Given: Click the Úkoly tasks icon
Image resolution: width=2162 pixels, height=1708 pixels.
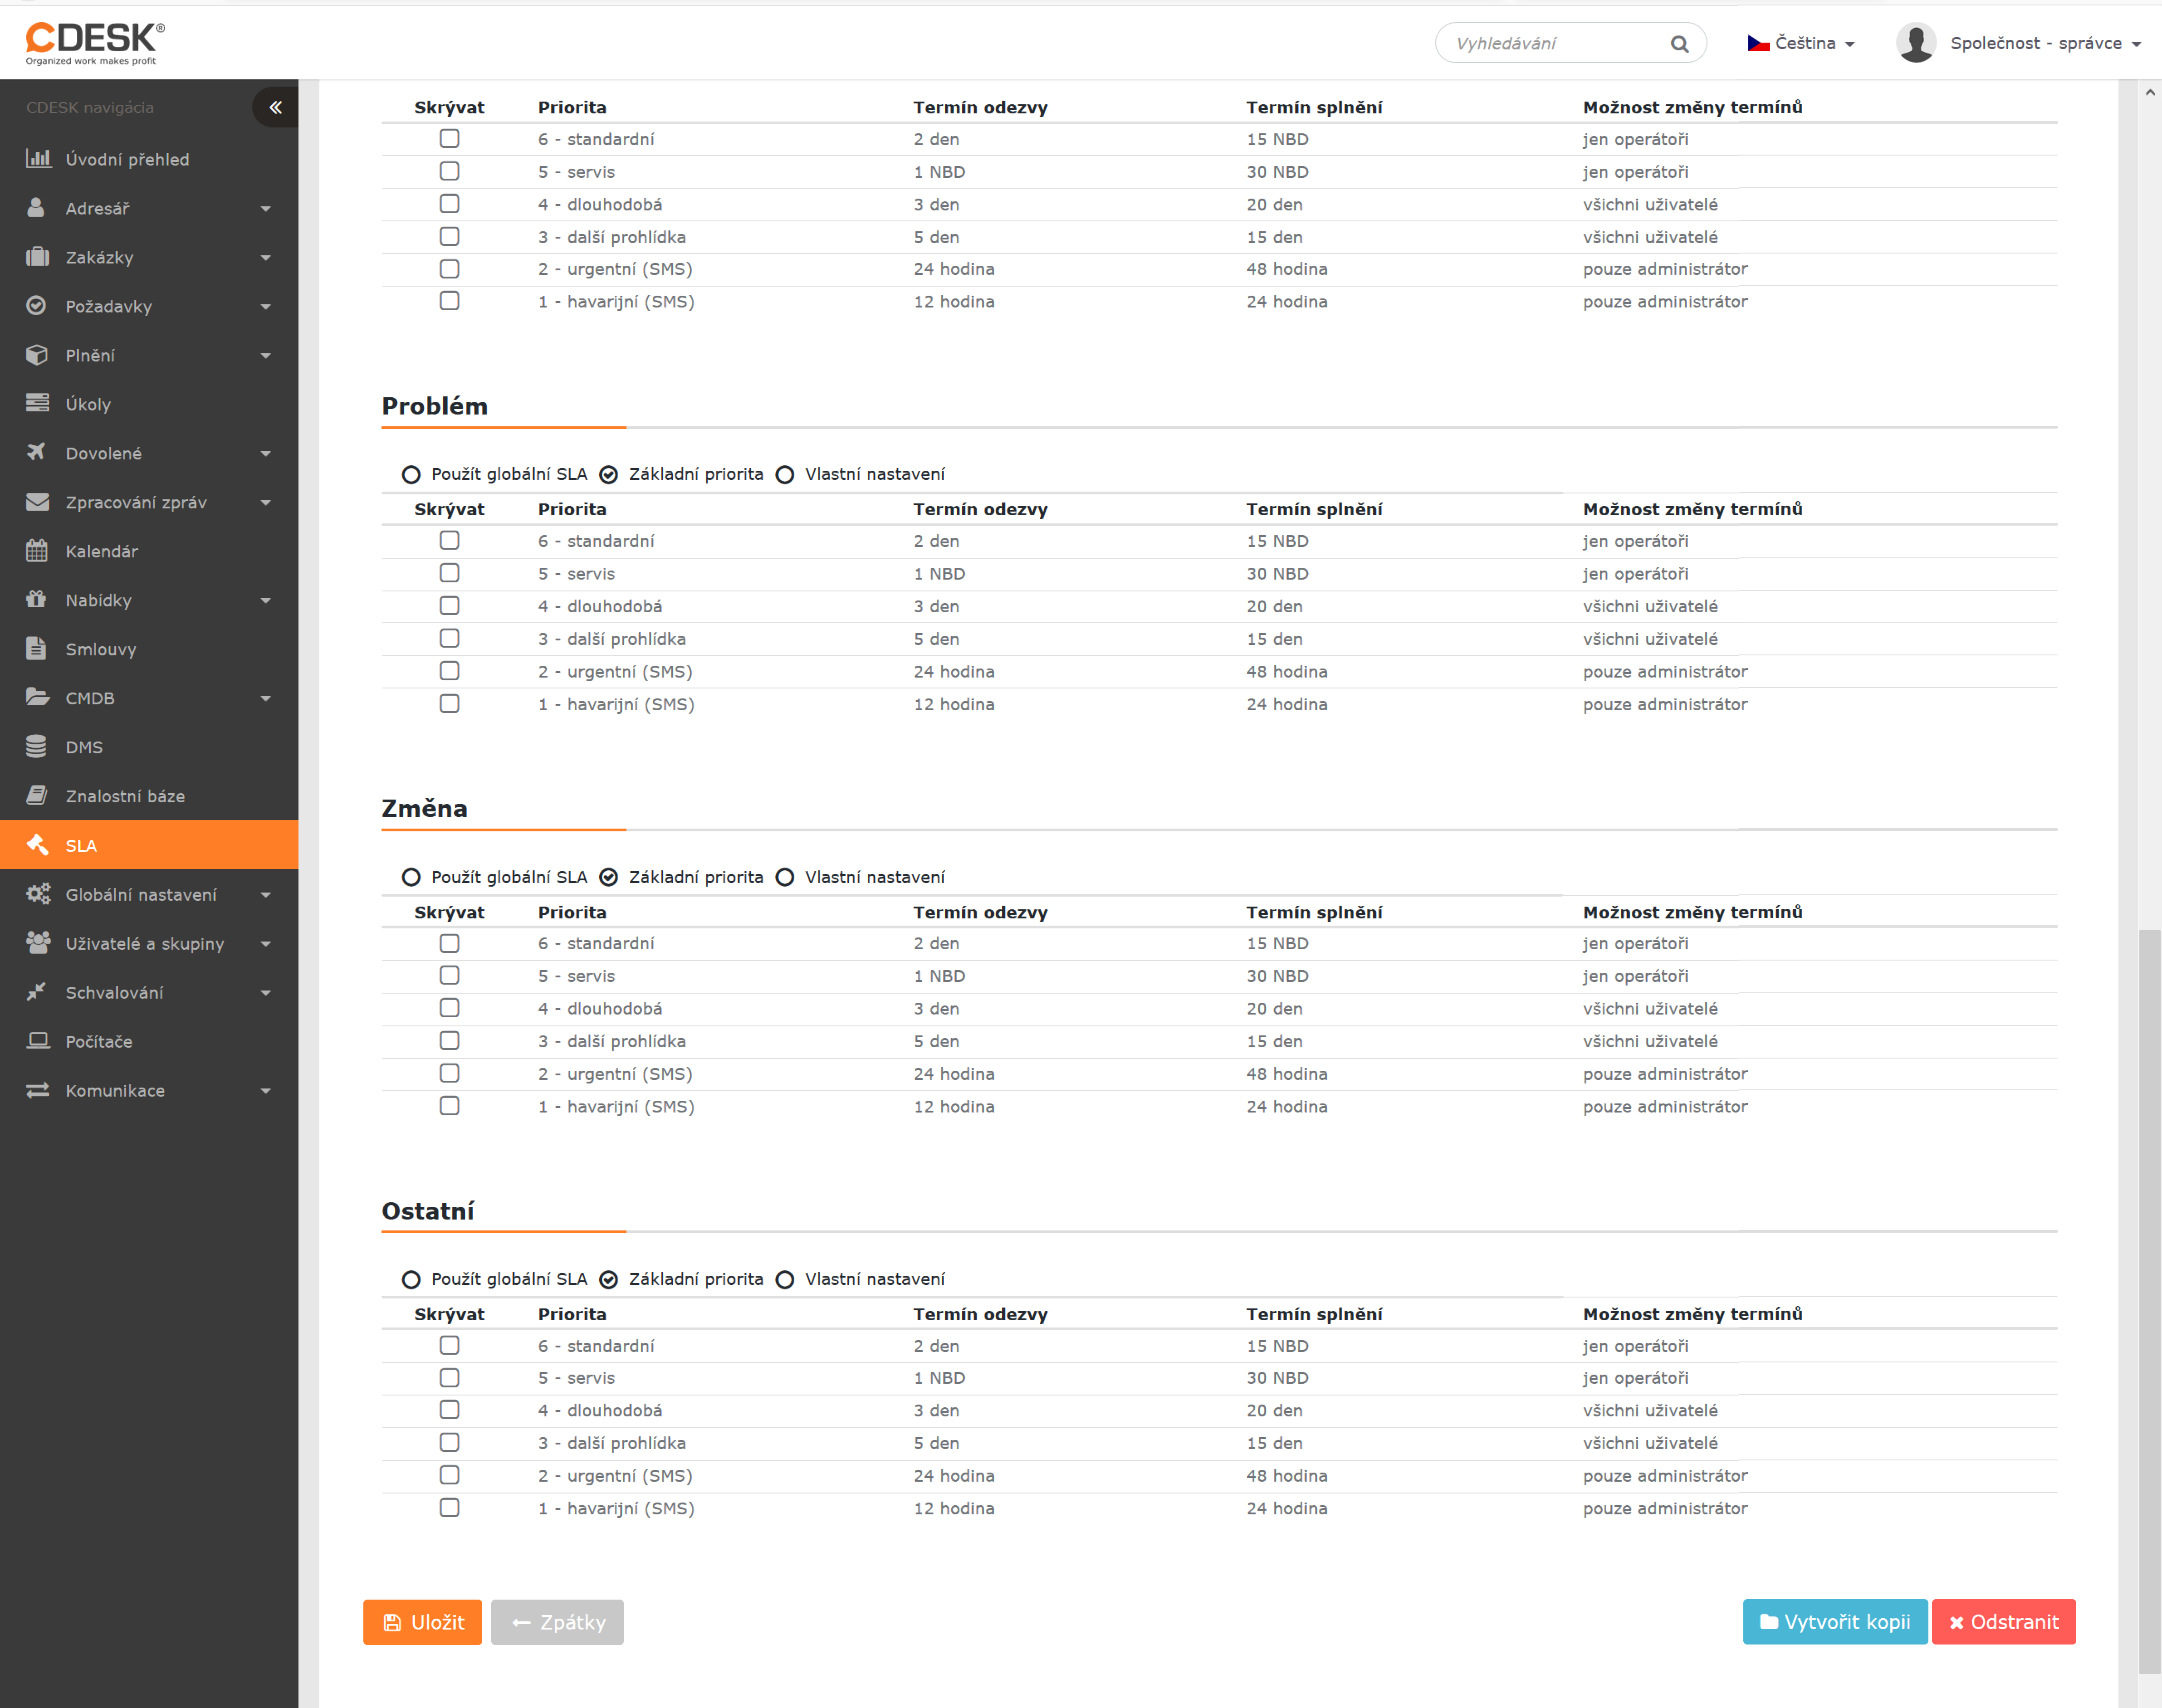Looking at the screenshot, I should tap(37, 404).
